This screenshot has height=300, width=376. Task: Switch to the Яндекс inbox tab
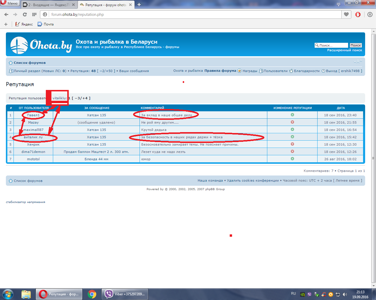[48, 5]
